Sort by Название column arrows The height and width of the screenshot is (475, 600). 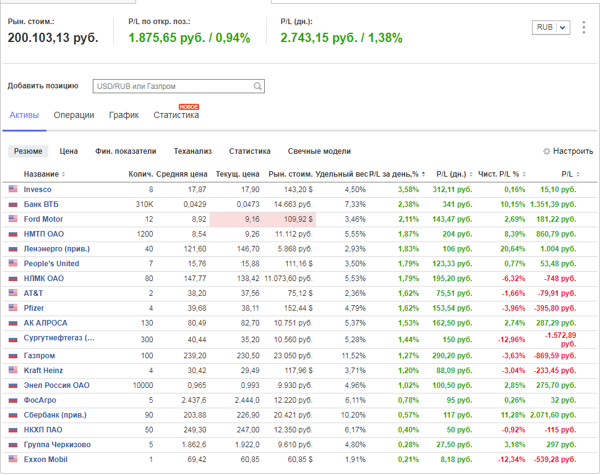pos(64,174)
